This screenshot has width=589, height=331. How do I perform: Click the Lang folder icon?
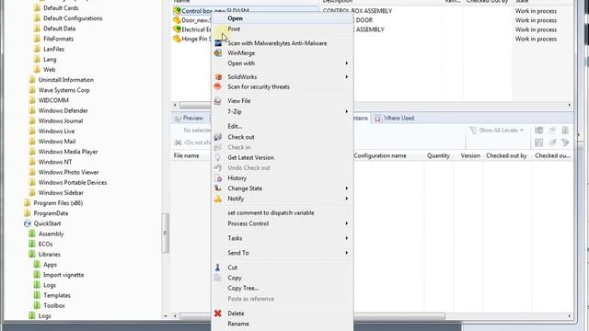point(37,59)
